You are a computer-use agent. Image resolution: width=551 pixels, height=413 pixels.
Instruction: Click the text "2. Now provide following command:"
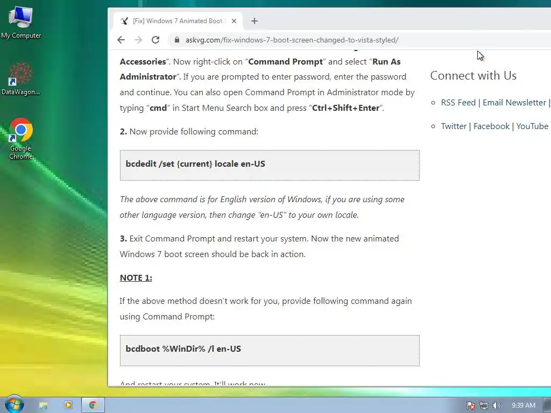pos(189,132)
